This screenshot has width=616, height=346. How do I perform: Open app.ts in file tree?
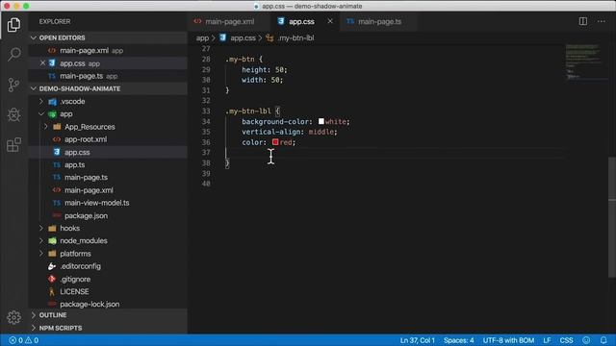point(75,165)
